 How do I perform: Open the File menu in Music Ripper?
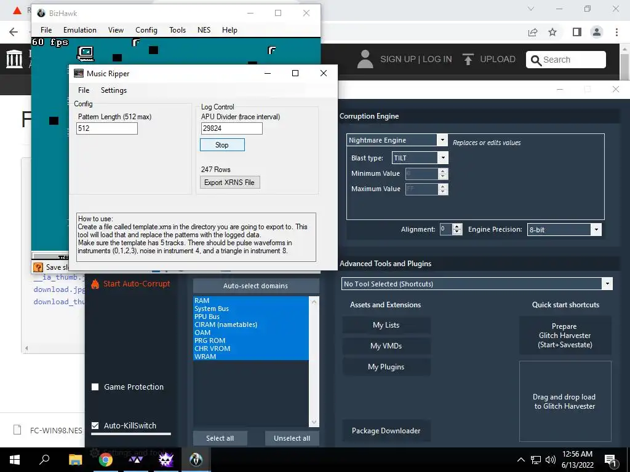point(84,90)
